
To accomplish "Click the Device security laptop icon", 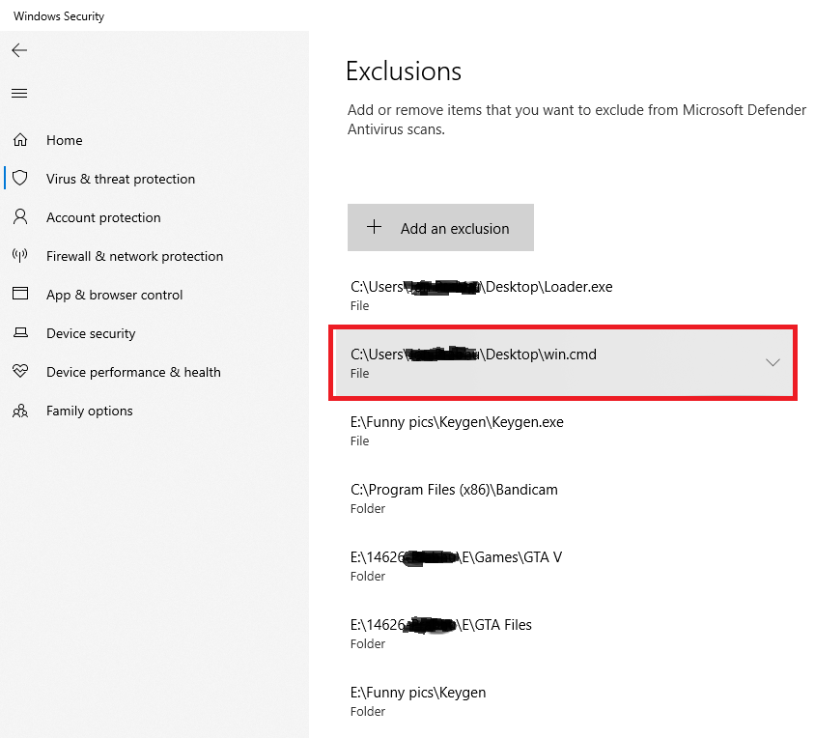I will point(20,332).
